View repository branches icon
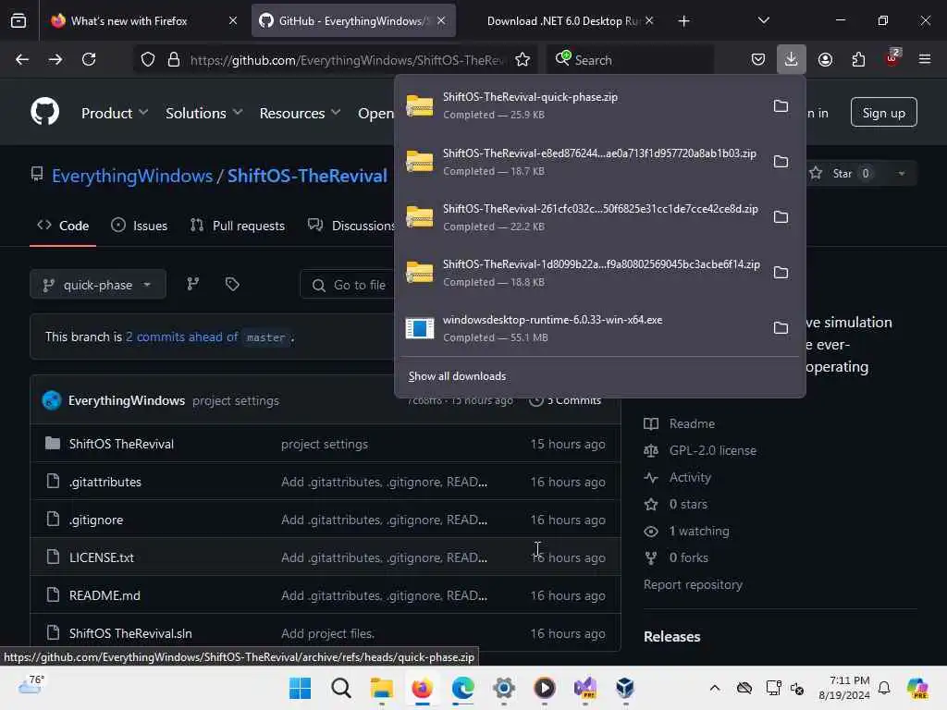Image resolution: width=947 pixels, height=710 pixels. (x=192, y=284)
